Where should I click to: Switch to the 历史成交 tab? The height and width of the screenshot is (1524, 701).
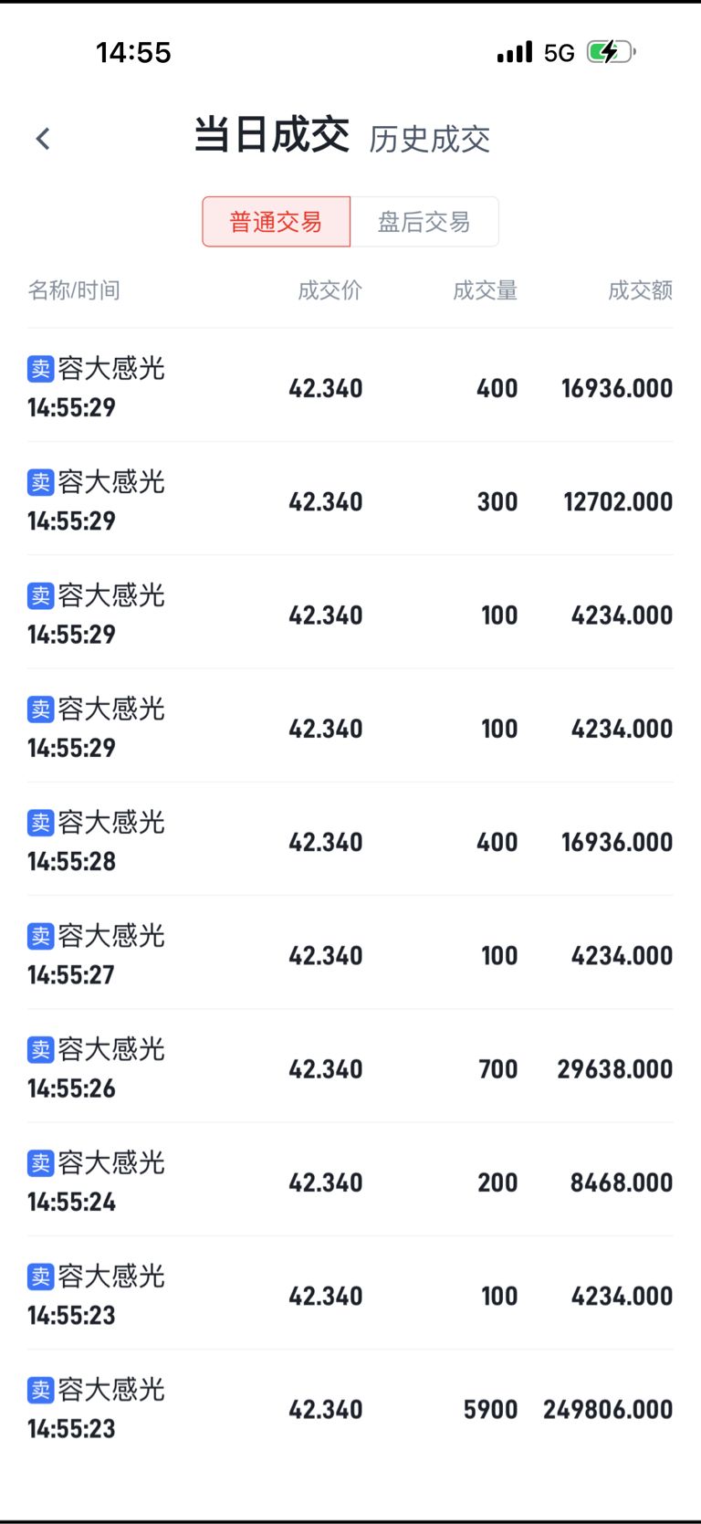(x=429, y=140)
